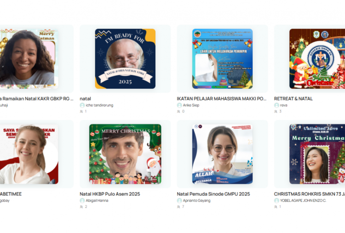
Task: Open IKATAN PELAJAR MAHASISWA MAKKI frame thumbnail
Action: [223, 59]
